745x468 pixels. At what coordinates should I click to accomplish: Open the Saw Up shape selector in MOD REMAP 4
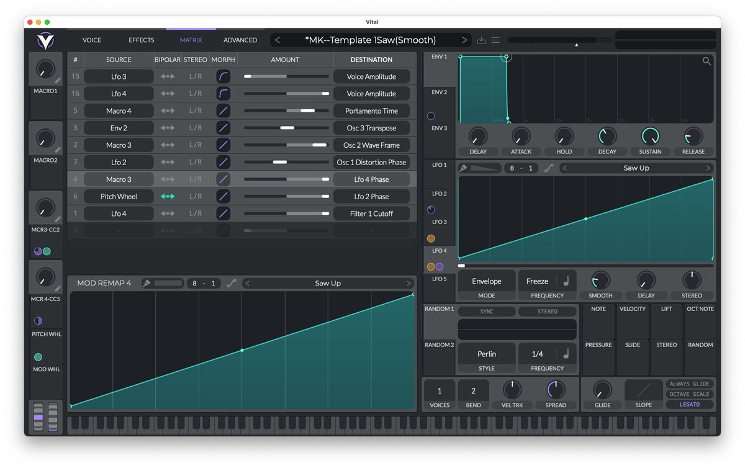(x=328, y=282)
